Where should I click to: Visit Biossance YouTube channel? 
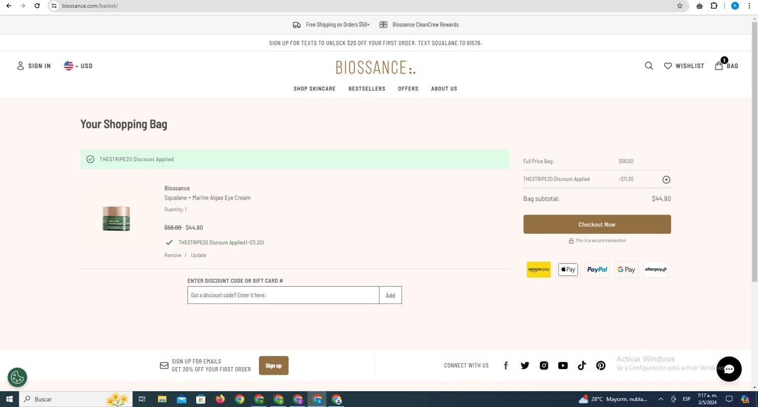click(563, 366)
